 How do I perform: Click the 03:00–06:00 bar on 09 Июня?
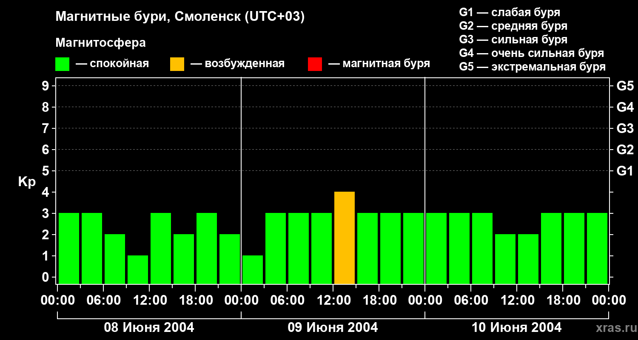(x=276, y=249)
